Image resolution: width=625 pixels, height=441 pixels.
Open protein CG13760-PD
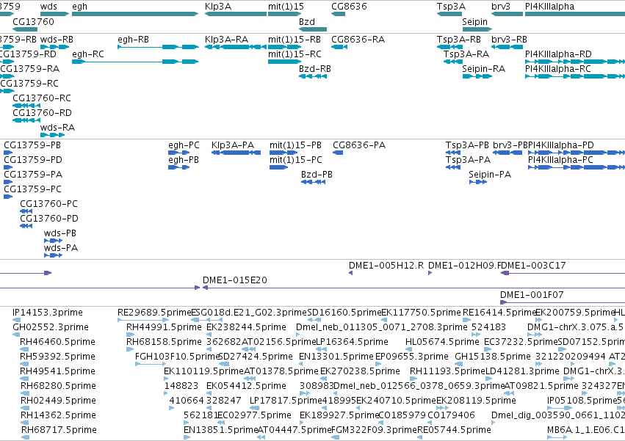(x=49, y=219)
